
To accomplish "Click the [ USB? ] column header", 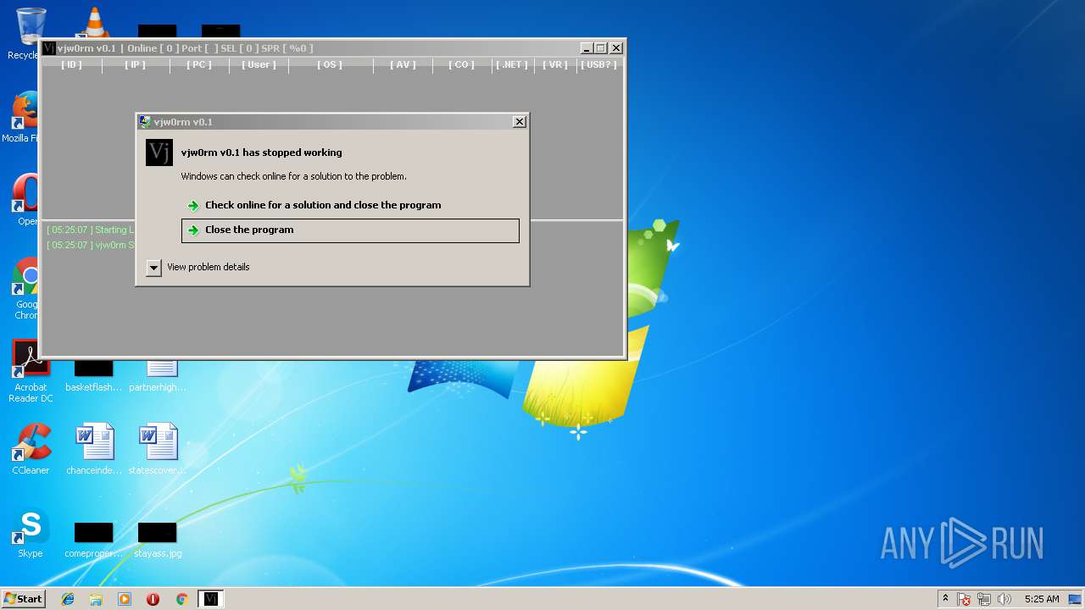I will (x=598, y=64).
